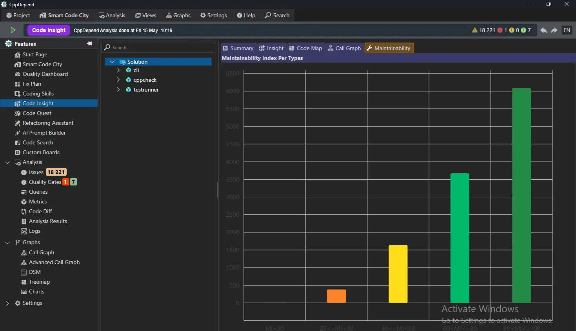Open the Smart Code City menu
The image size is (576, 331).
pyautogui.click(x=64, y=15)
